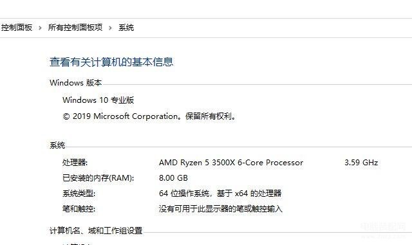Select the 系统 breadcrumb item

(x=126, y=28)
